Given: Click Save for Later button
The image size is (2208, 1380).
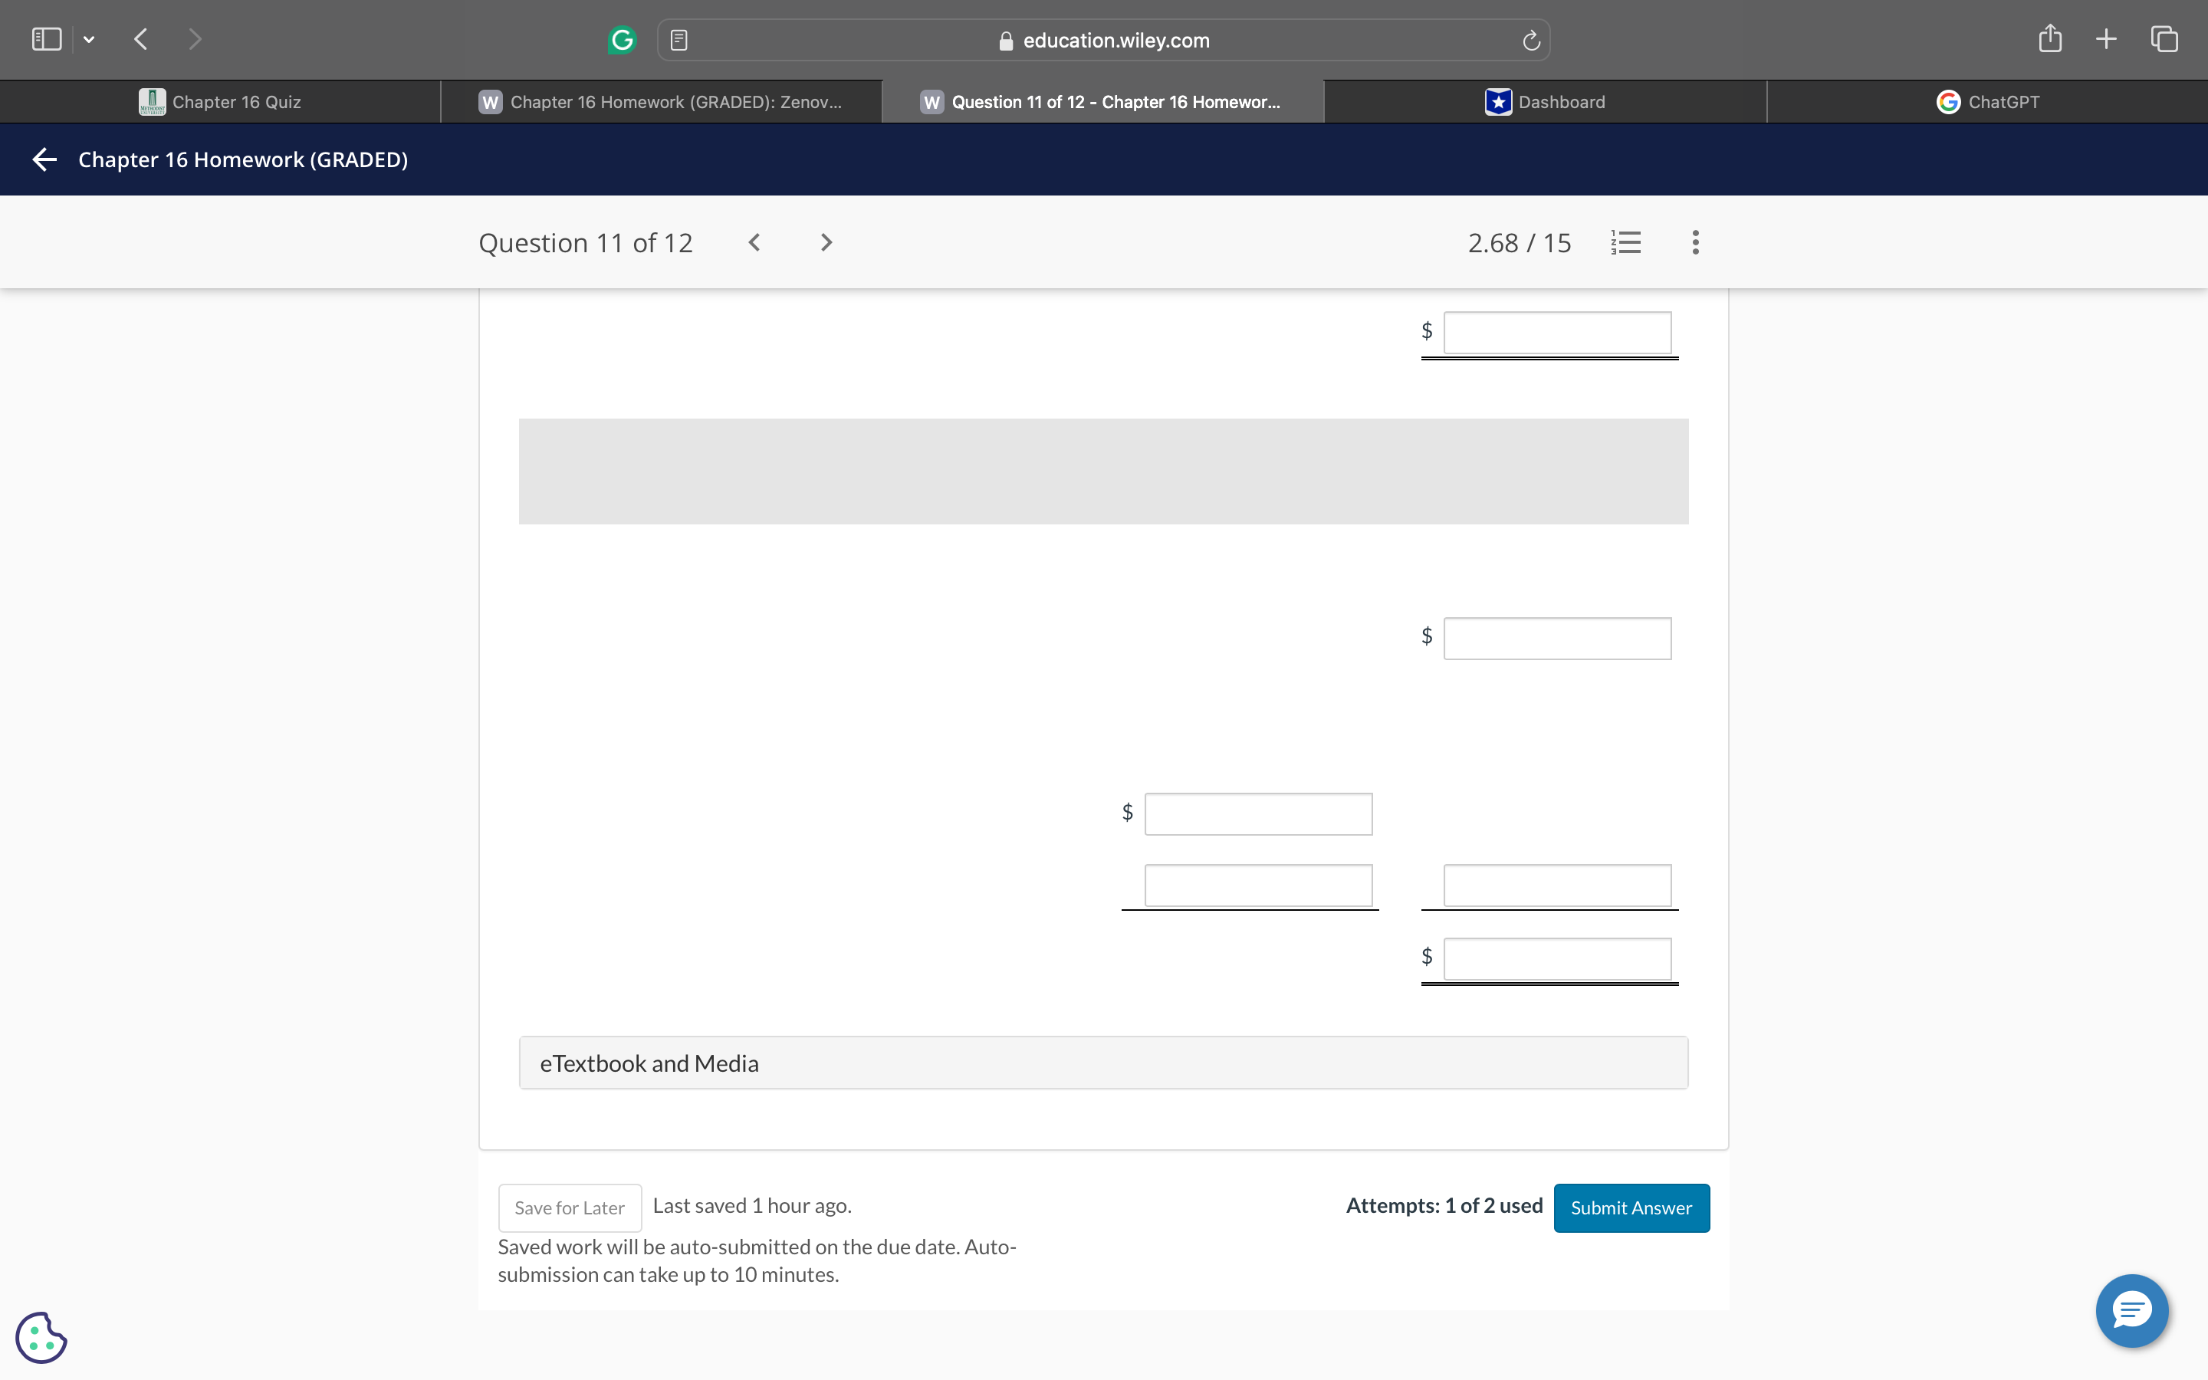Looking at the screenshot, I should (570, 1207).
